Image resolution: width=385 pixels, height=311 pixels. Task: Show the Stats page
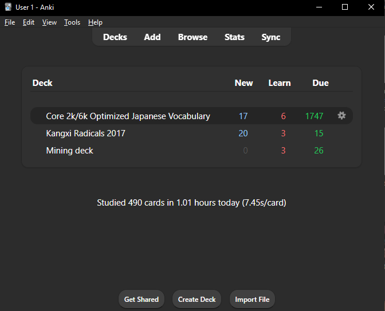234,37
